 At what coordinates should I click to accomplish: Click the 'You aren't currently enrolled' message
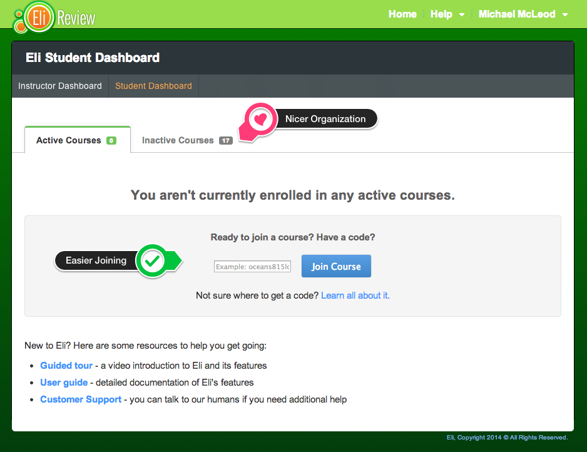293,195
